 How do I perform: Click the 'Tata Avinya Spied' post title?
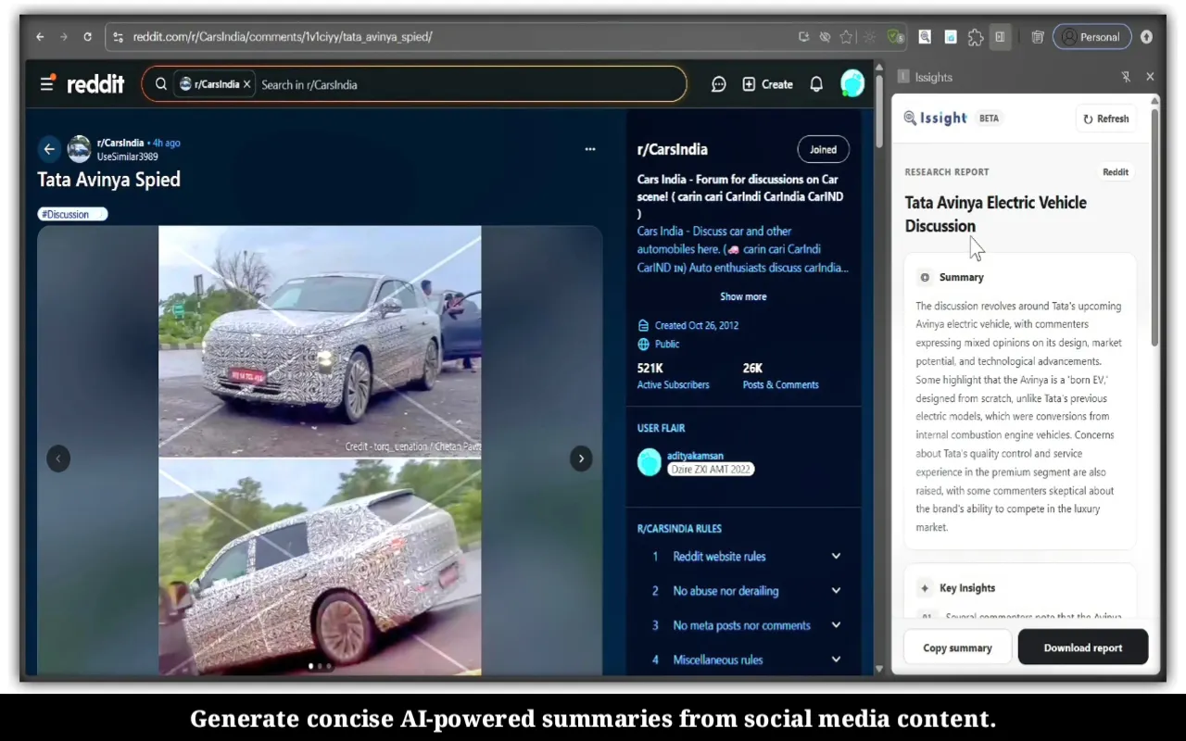pyautogui.click(x=108, y=180)
